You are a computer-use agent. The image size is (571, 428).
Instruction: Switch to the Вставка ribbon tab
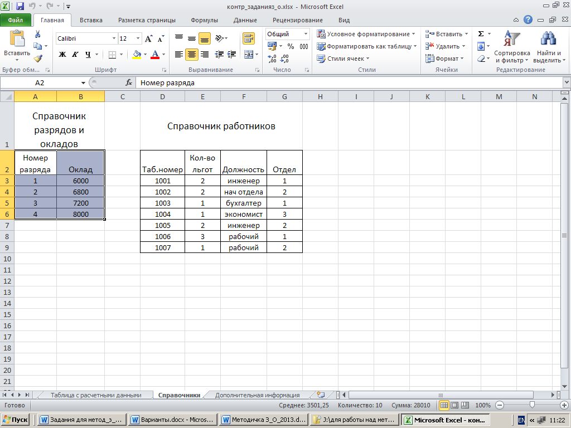coord(91,21)
